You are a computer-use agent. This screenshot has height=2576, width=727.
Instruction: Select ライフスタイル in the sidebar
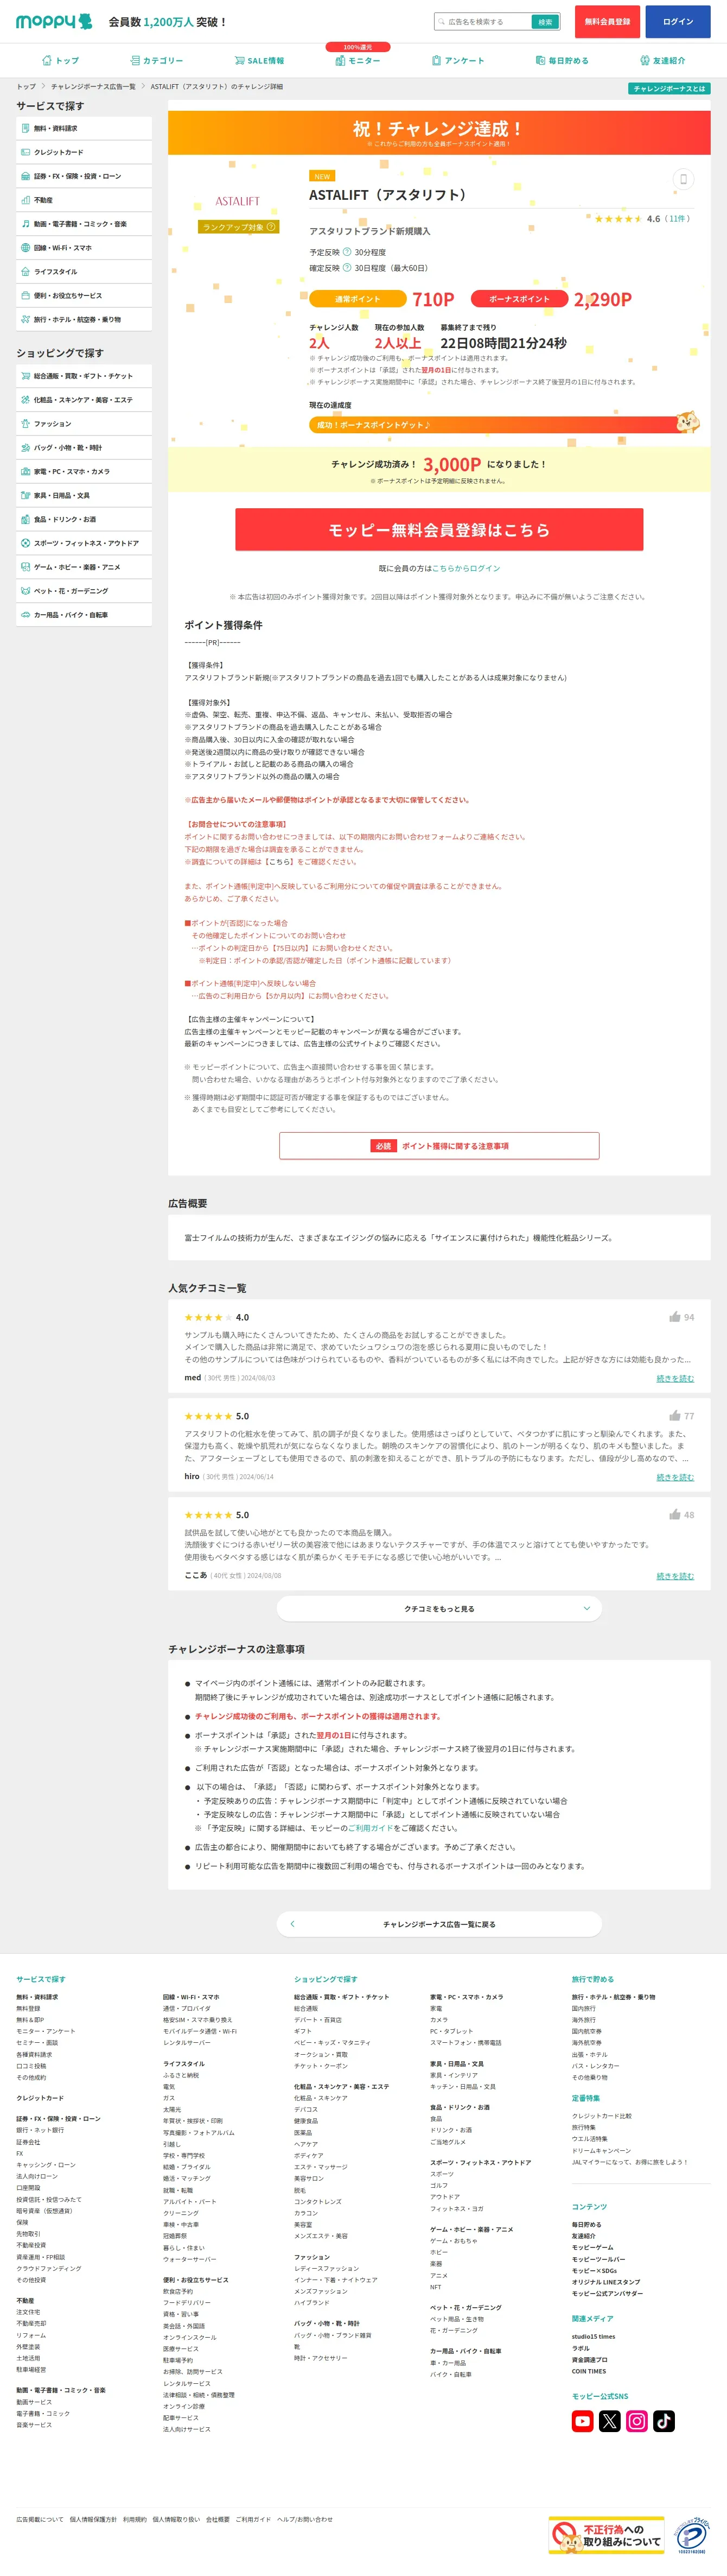[x=84, y=272]
